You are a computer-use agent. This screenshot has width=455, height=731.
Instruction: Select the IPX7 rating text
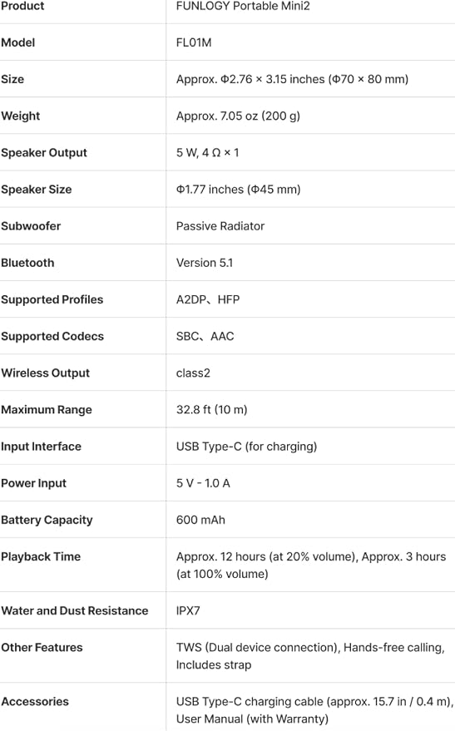(188, 610)
